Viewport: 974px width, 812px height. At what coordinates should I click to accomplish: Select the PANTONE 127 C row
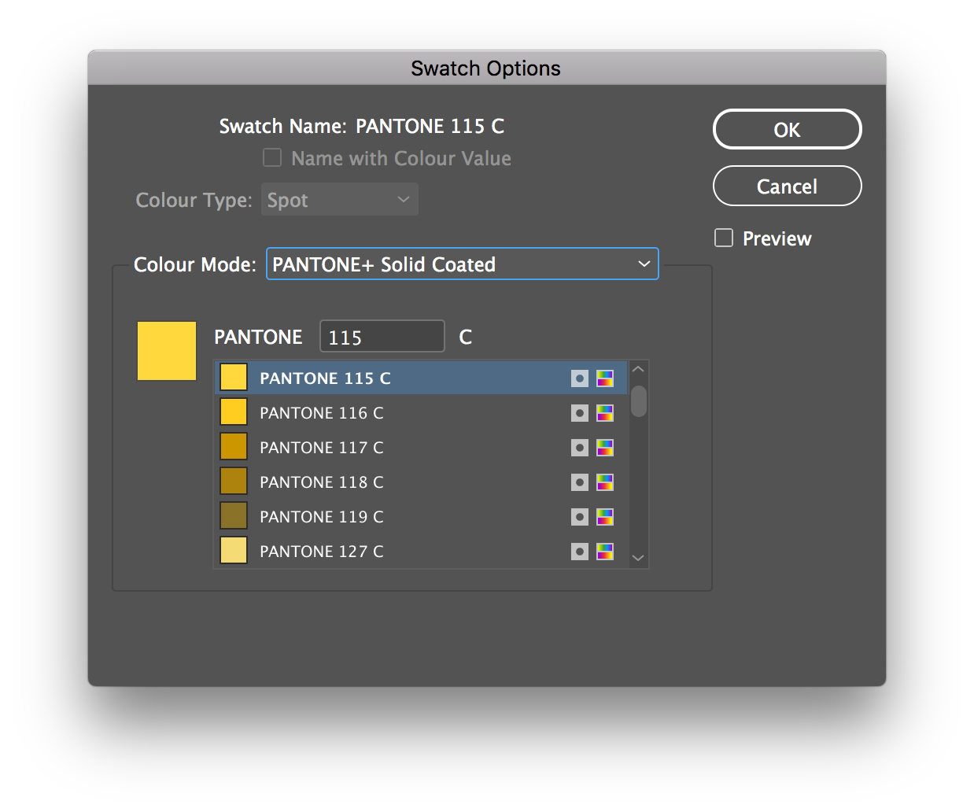pos(421,552)
